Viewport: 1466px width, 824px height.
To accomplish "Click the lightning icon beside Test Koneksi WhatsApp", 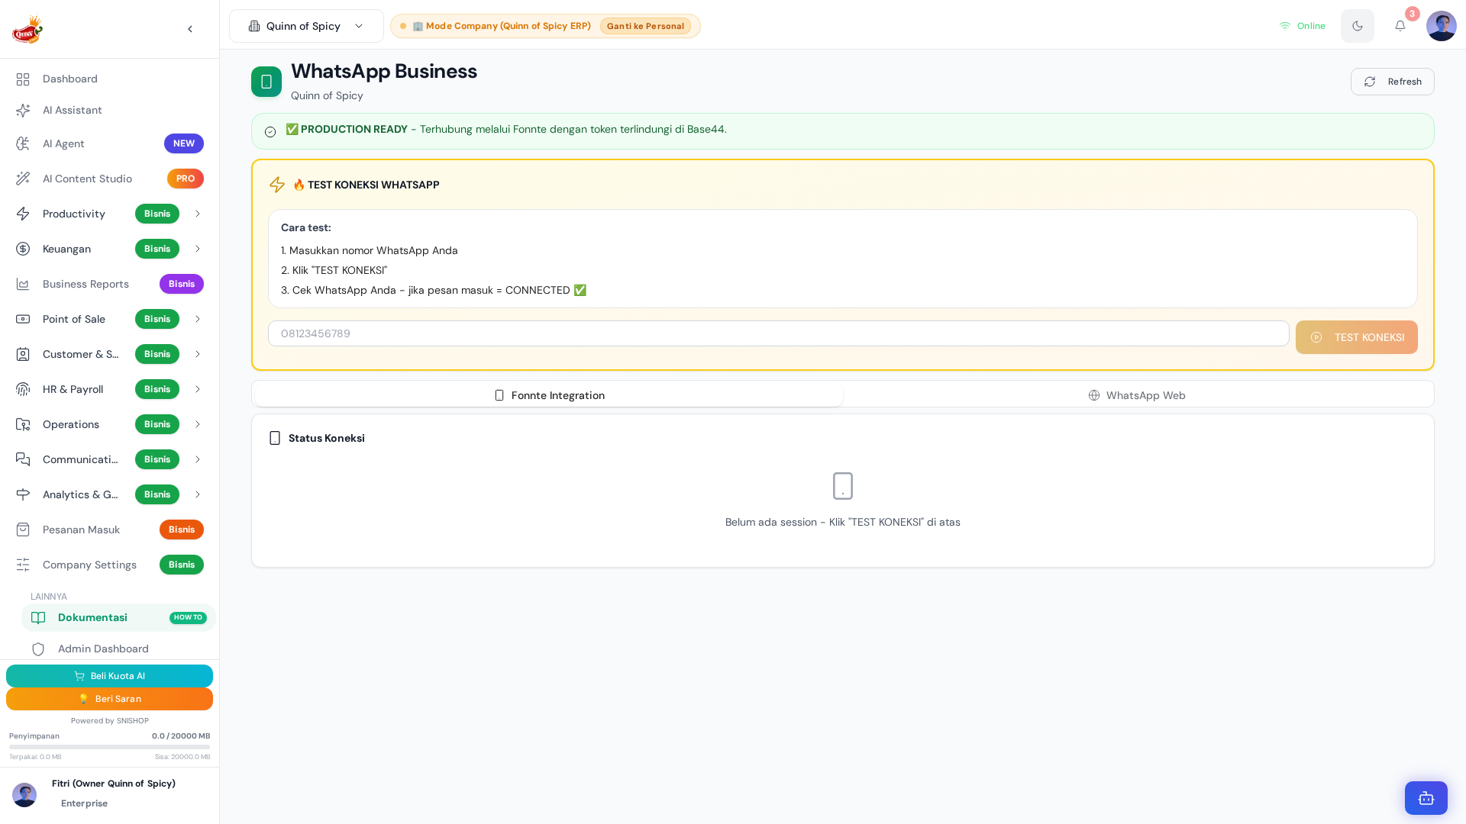I will coord(277,185).
